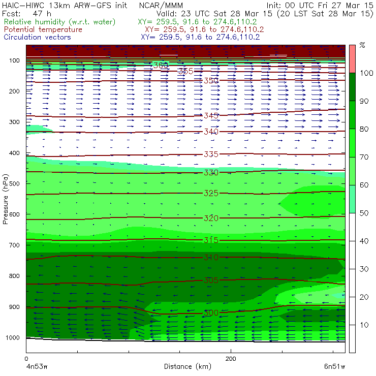
Task: Click the 340 contour label
Action: 211,132
